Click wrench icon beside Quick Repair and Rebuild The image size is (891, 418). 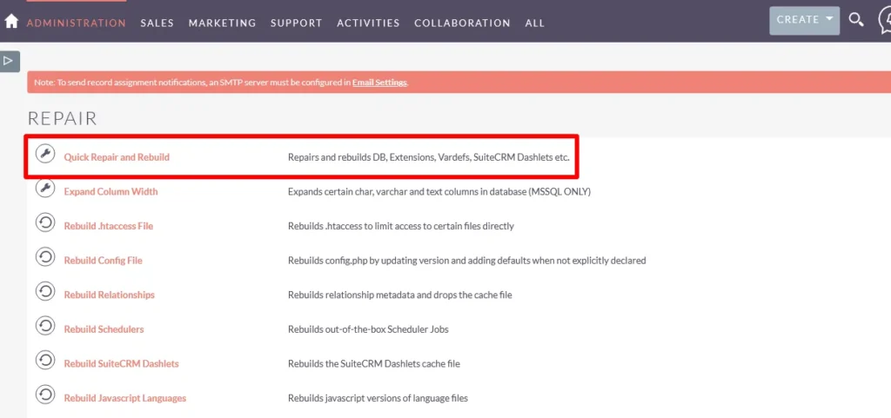45,155
